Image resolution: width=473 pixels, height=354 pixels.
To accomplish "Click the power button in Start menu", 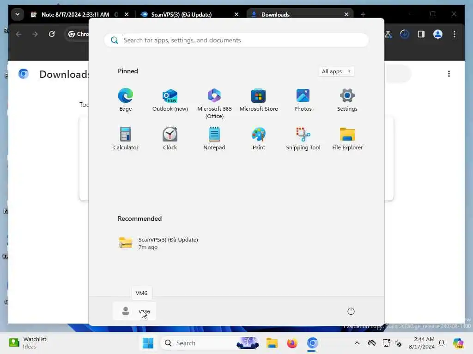I will [x=351, y=311].
